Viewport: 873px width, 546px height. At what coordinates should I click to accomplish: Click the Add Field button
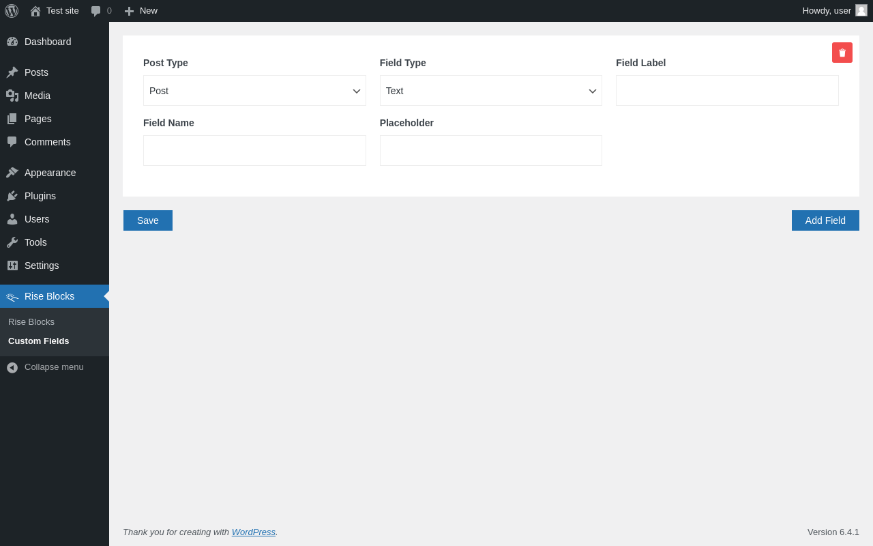click(x=825, y=220)
